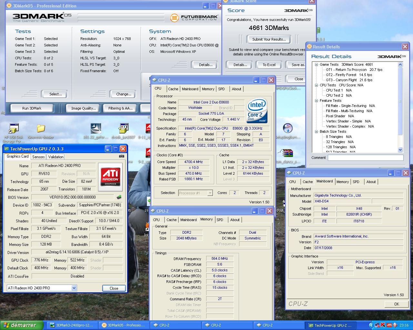Switch to 3DMark3-2400pro taskbar item
Viewport: 413px width, 330px height.
pos(72,325)
